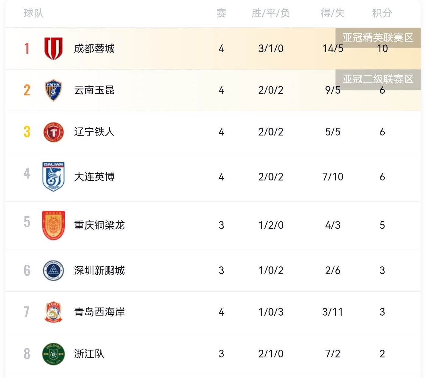Click the 胜/平/负 column header

coord(271,13)
